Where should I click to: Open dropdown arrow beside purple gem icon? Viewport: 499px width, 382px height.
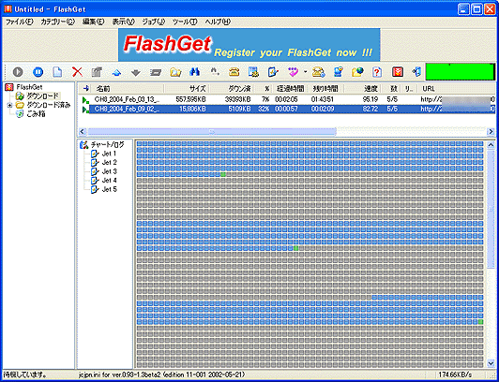point(305,72)
